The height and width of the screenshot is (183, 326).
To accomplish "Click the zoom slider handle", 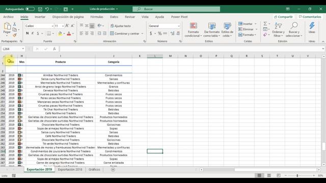I will (x=297, y=175).
